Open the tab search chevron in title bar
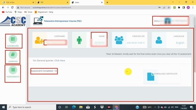The image size is (196, 110). tap(173, 2)
